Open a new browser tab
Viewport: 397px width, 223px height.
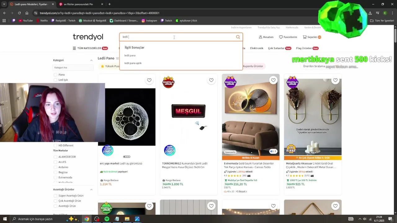pos(109,4)
